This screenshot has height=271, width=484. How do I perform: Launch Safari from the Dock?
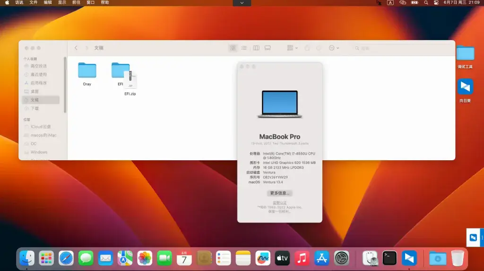66,258
